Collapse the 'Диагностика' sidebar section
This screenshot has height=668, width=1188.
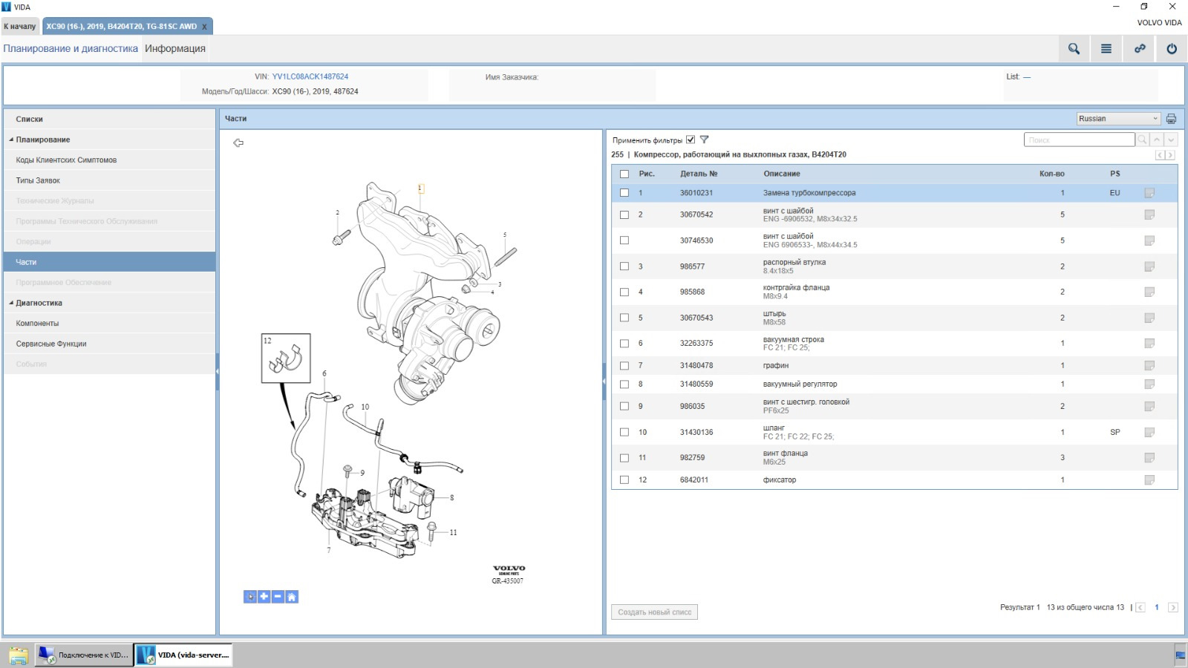pos(11,303)
